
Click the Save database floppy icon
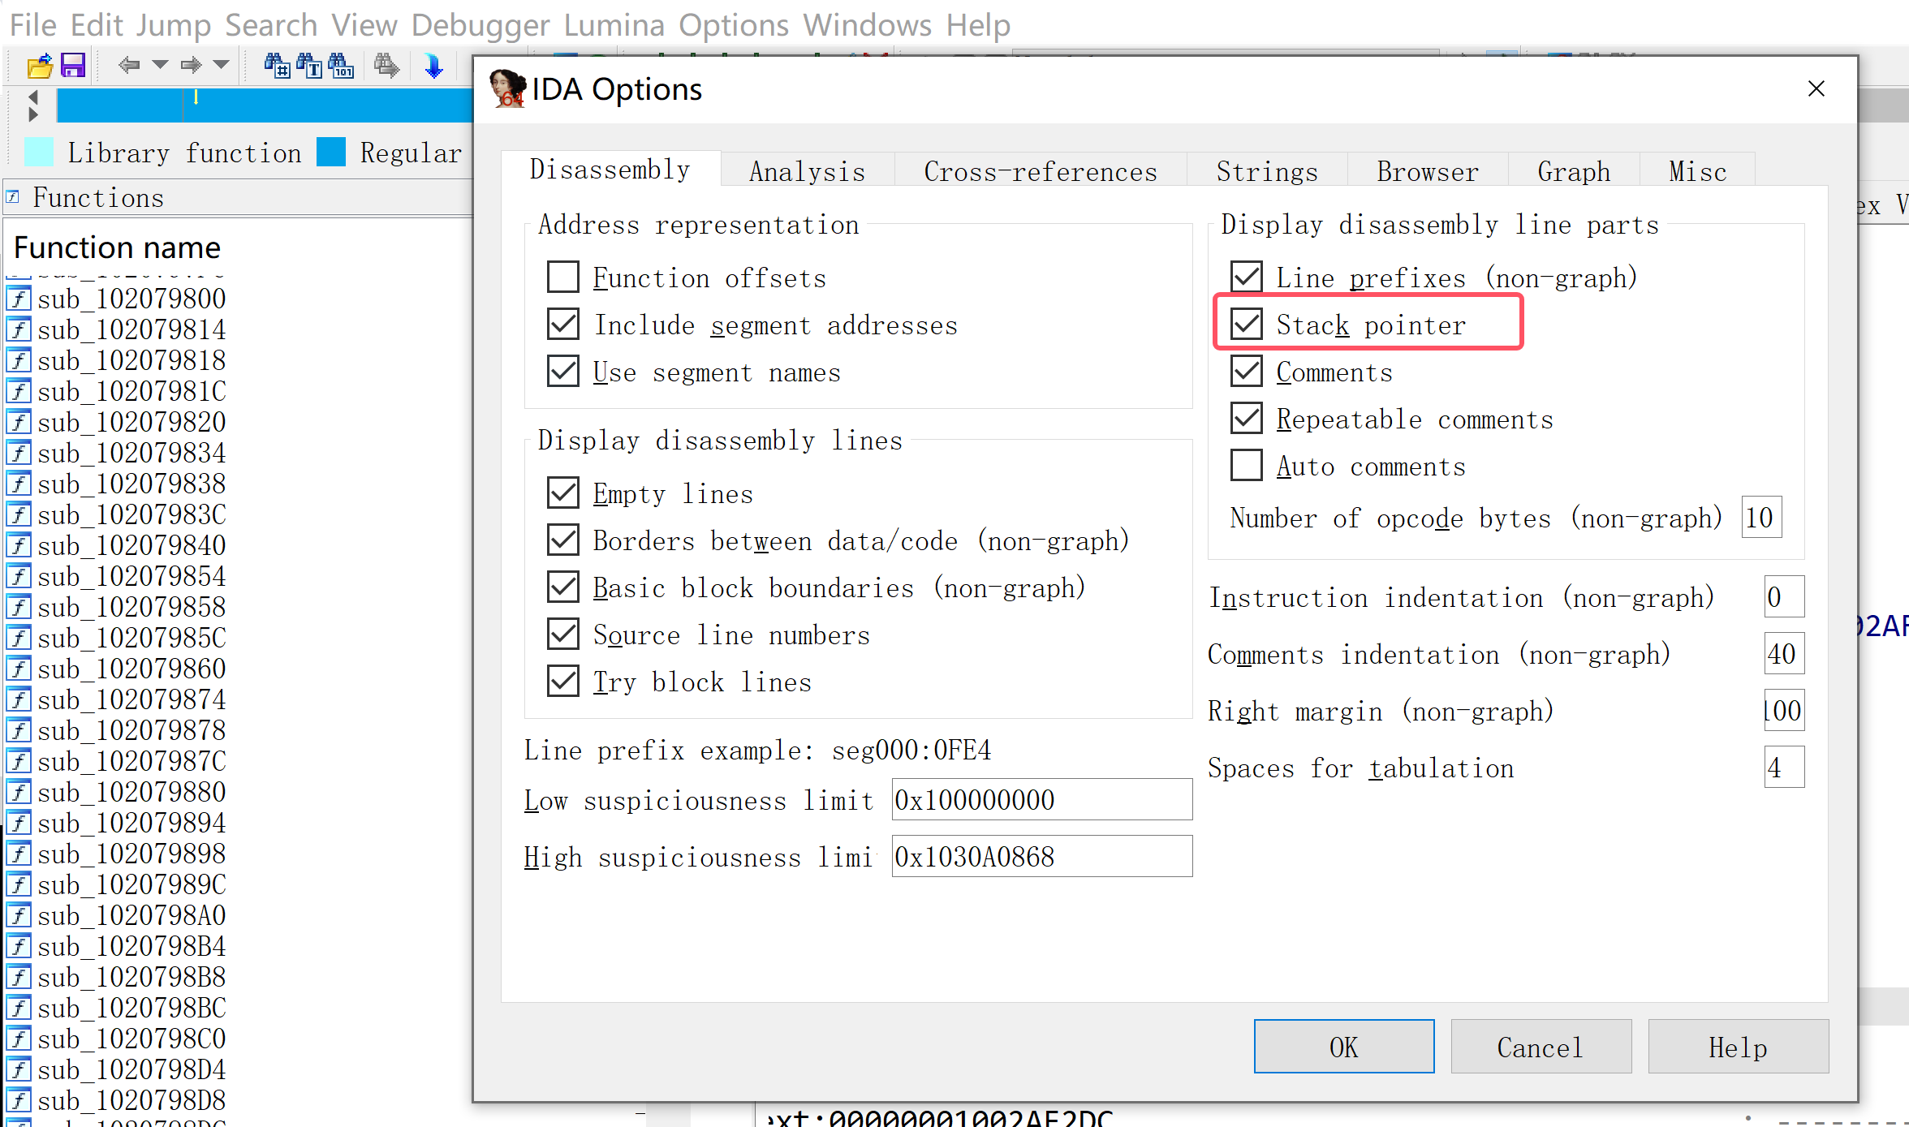[73, 65]
